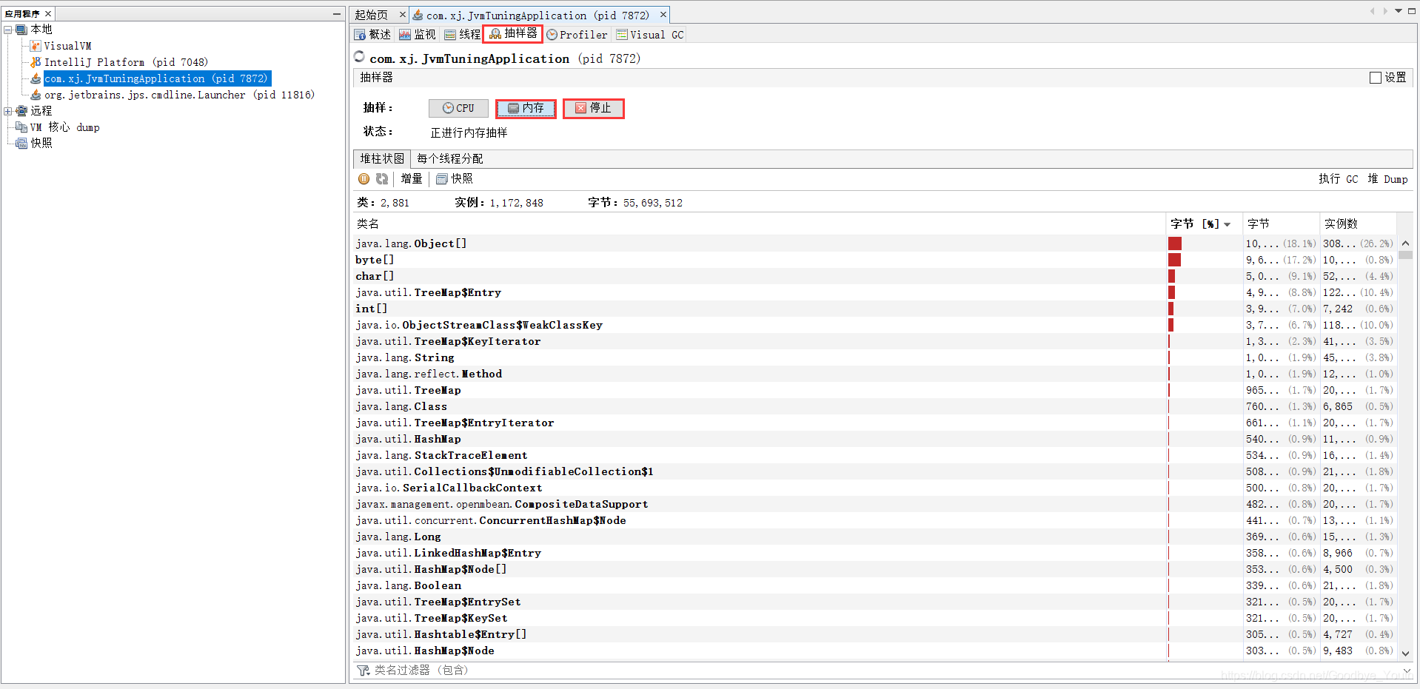Screen dimensions: 1420x689
Task: Sort by the 实例数 instances column header
Action: coord(1358,224)
